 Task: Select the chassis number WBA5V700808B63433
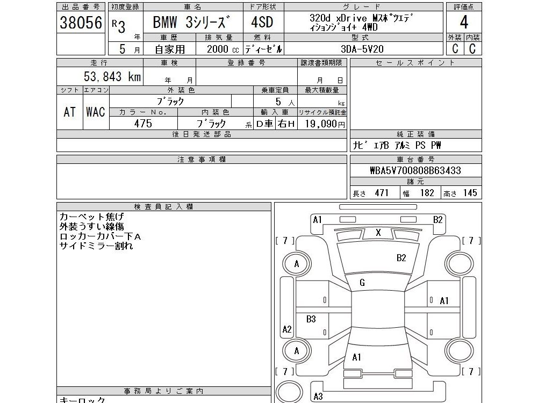pyautogui.click(x=415, y=170)
